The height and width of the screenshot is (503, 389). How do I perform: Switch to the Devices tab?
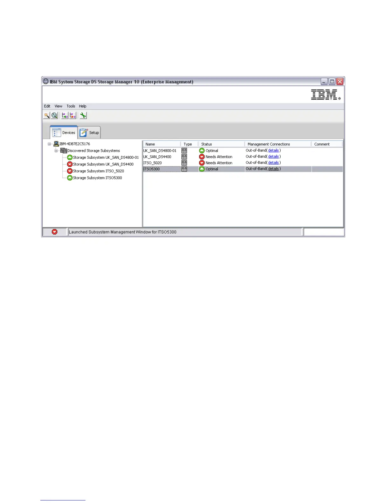pos(64,132)
